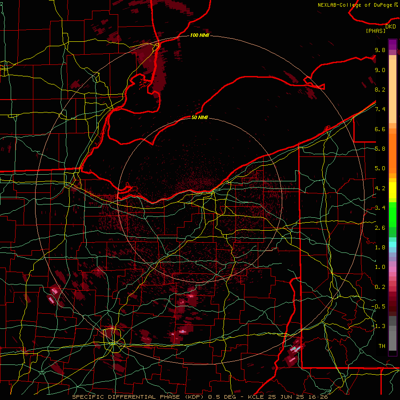Click the 5.8 scale value
The width and height of the screenshot is (400, 400).
[380, 149]
